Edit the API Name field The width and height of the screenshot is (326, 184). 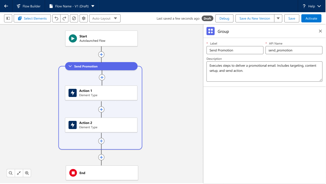tap(294, 50)
